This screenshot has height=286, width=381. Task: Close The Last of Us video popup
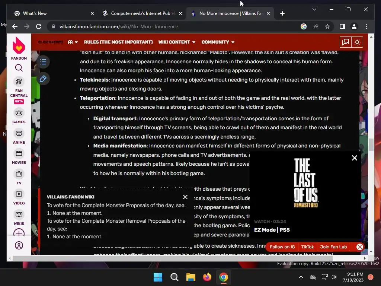[355, 158]
